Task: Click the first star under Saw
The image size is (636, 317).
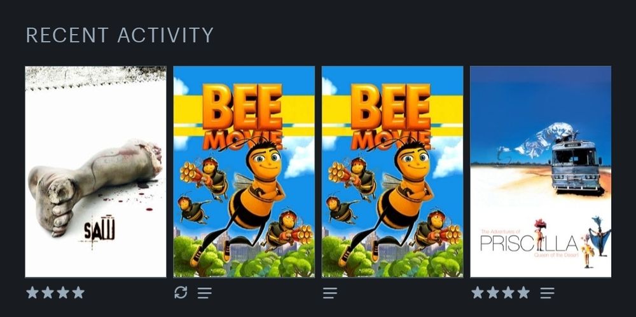Action: [x=32, y=292]
